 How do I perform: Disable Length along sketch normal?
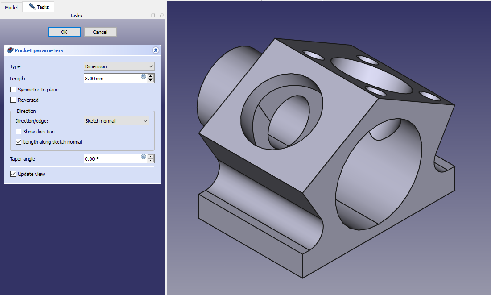[19, 142]
